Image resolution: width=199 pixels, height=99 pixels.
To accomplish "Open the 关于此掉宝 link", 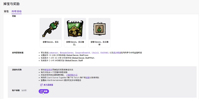I will point(48,85).
